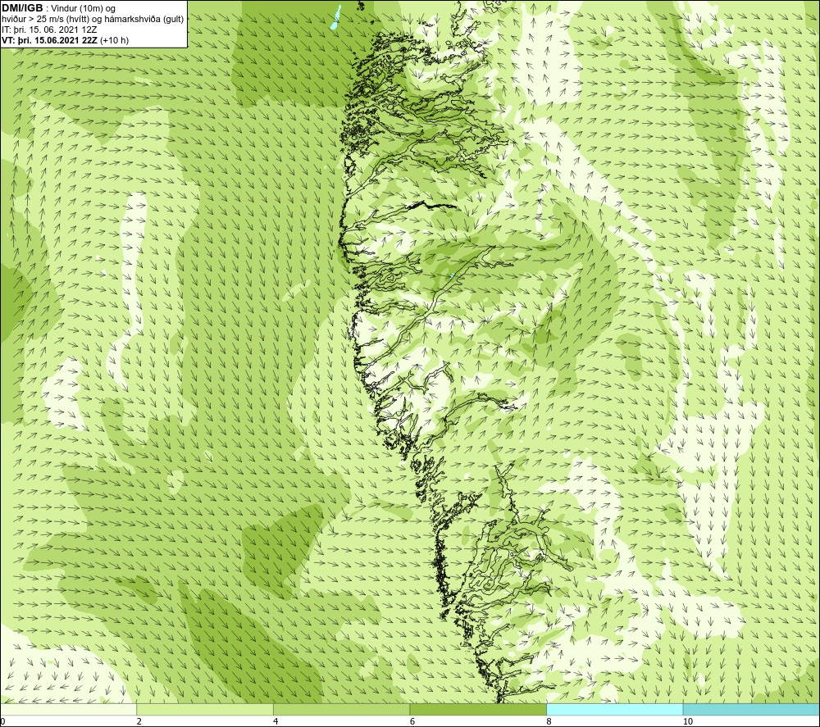Click the 0–2 m/s palest legend swatch
820x727 pixels.
click(69, 709)
